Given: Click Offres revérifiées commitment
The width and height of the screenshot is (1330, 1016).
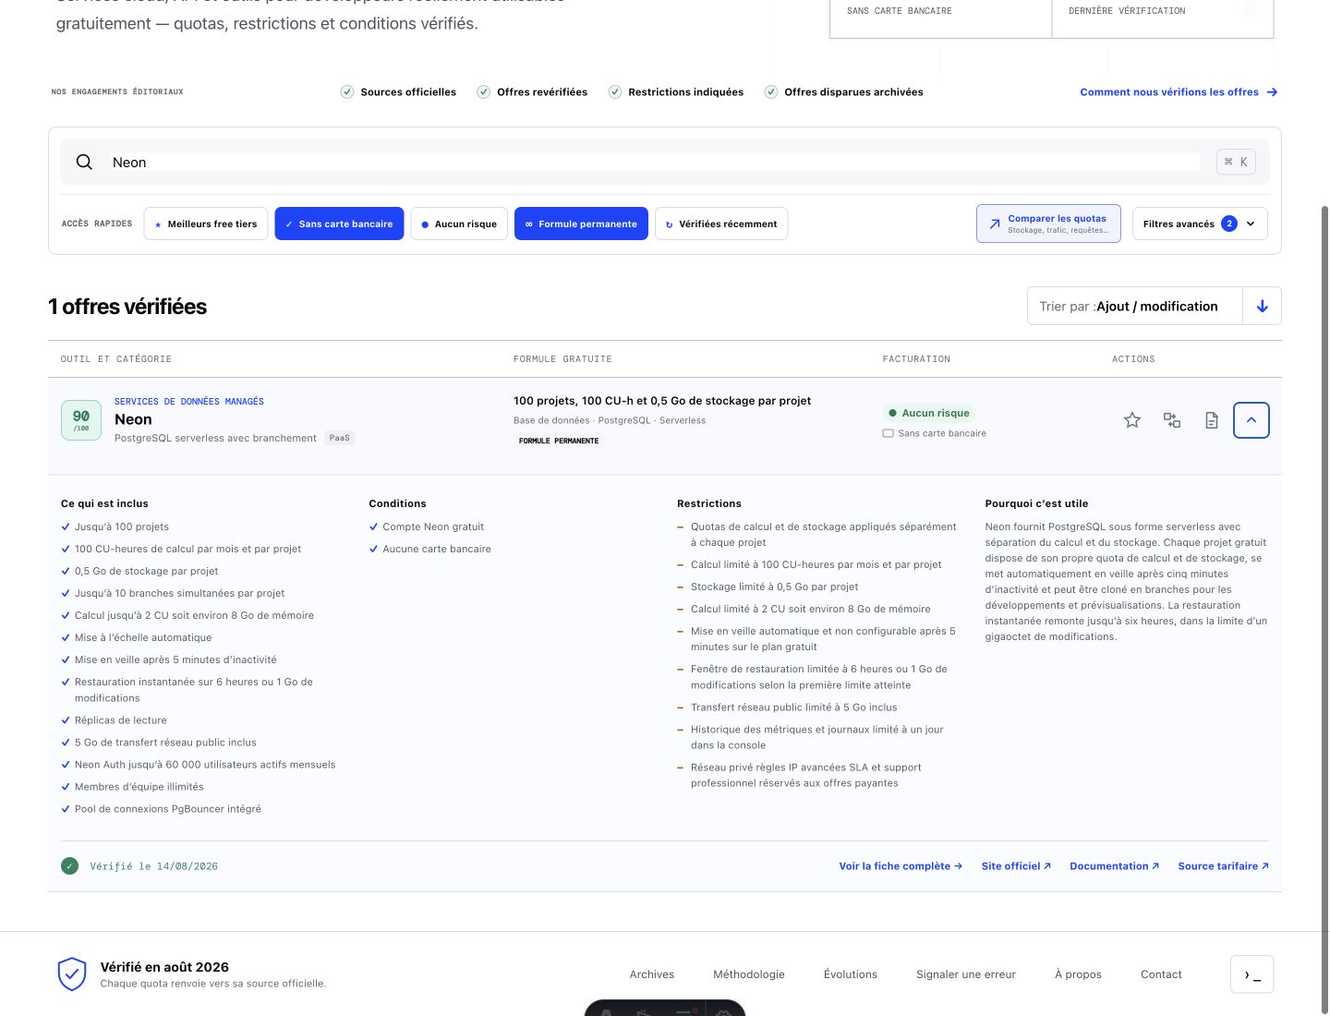Looking at the screenshot, I should pos(532,92).
